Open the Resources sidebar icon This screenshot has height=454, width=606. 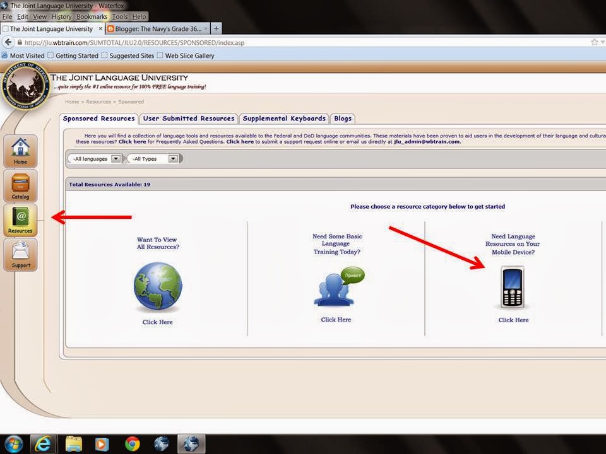[x=20, y=219]
